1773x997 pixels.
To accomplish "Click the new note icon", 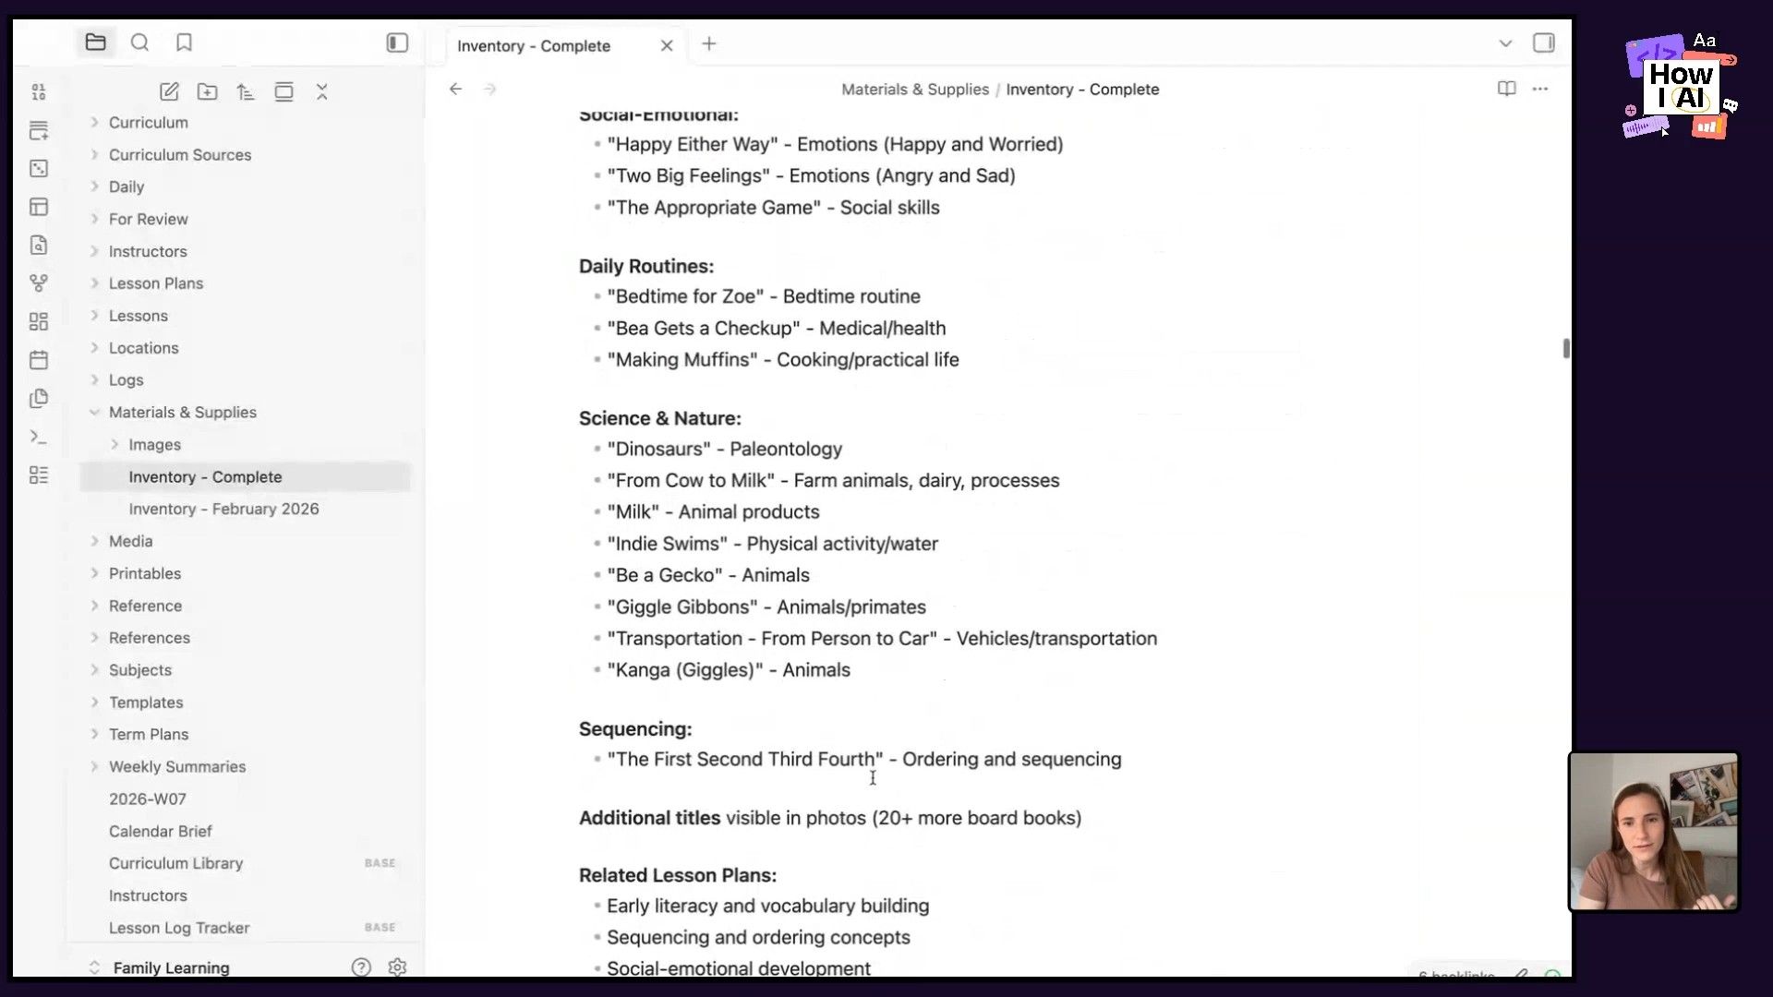I will click(x=169, y=92).
